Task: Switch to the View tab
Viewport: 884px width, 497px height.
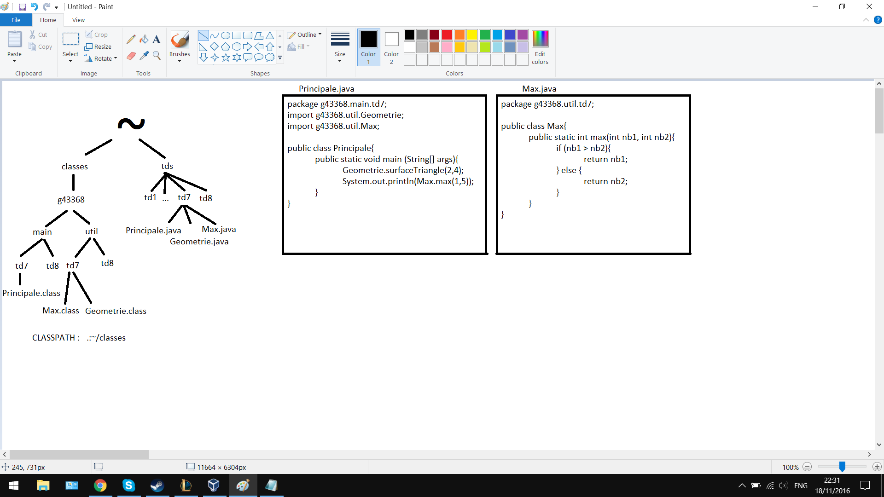Action: tap(78, 20)
